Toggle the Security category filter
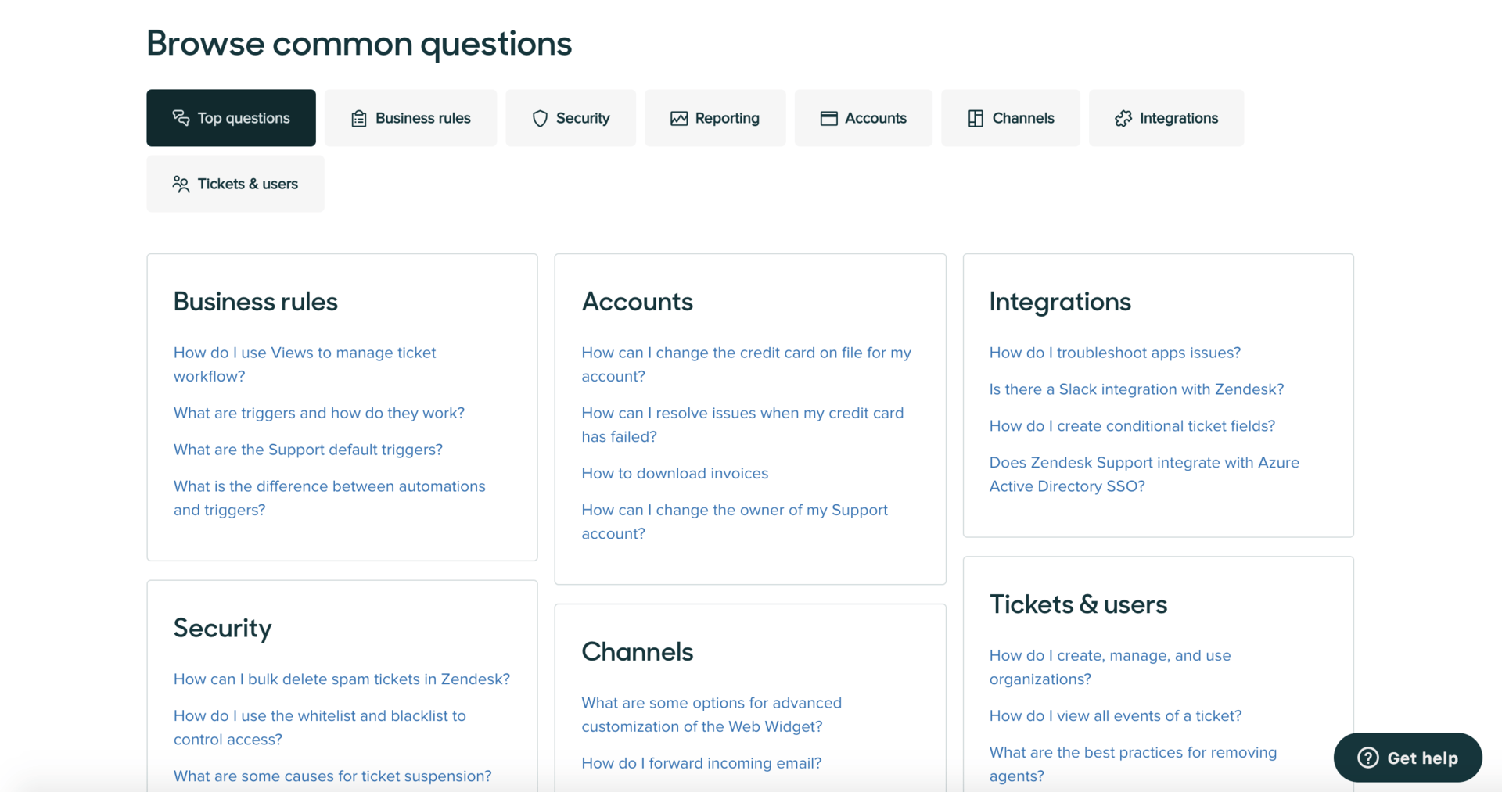The height and width of the screenshot is (792, 1502). click(570, 118)
